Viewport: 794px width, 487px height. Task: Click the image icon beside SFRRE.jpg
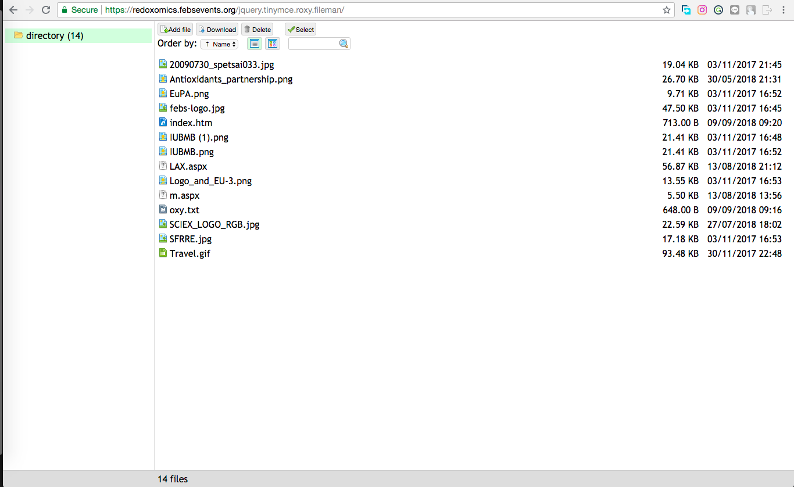tap(163, 238)
